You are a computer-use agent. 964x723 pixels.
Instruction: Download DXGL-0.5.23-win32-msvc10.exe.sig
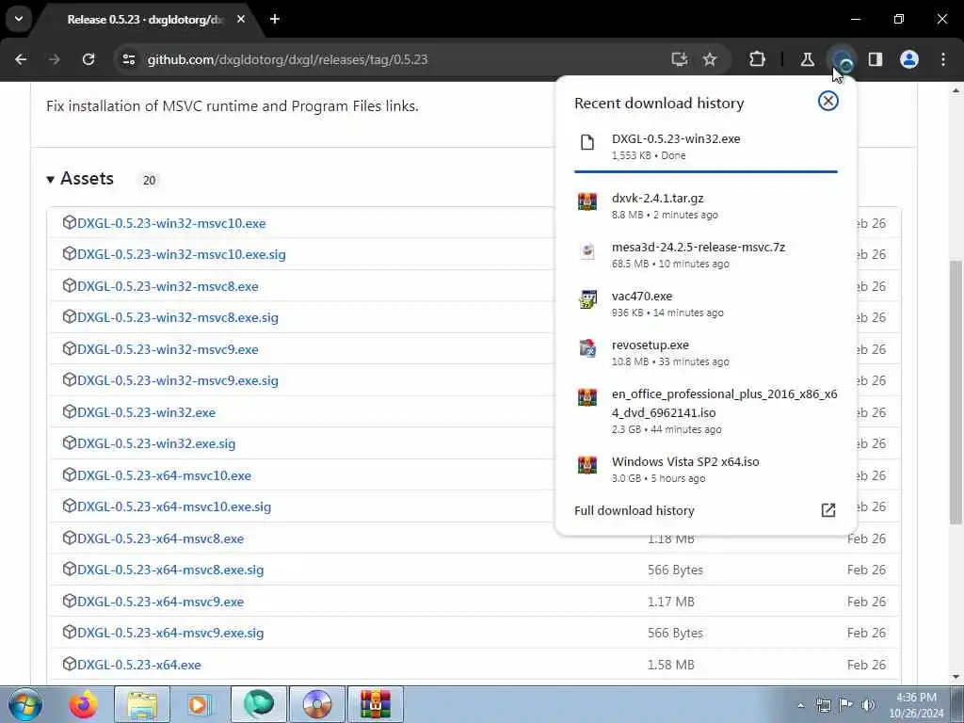(x=182, y=254)
